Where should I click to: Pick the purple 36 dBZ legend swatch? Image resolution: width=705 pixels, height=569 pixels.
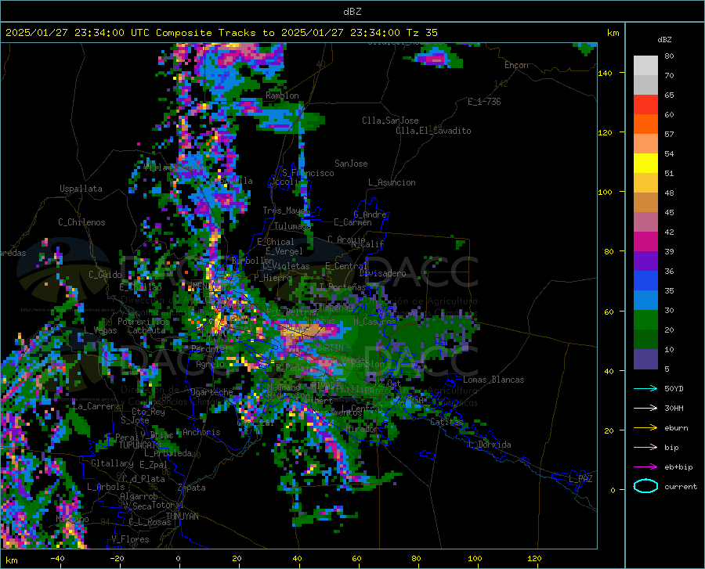point(645,261)
